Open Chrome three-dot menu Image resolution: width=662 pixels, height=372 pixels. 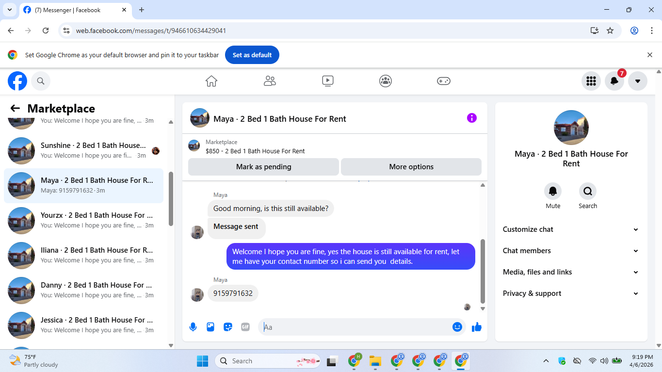tap(652, 31)
